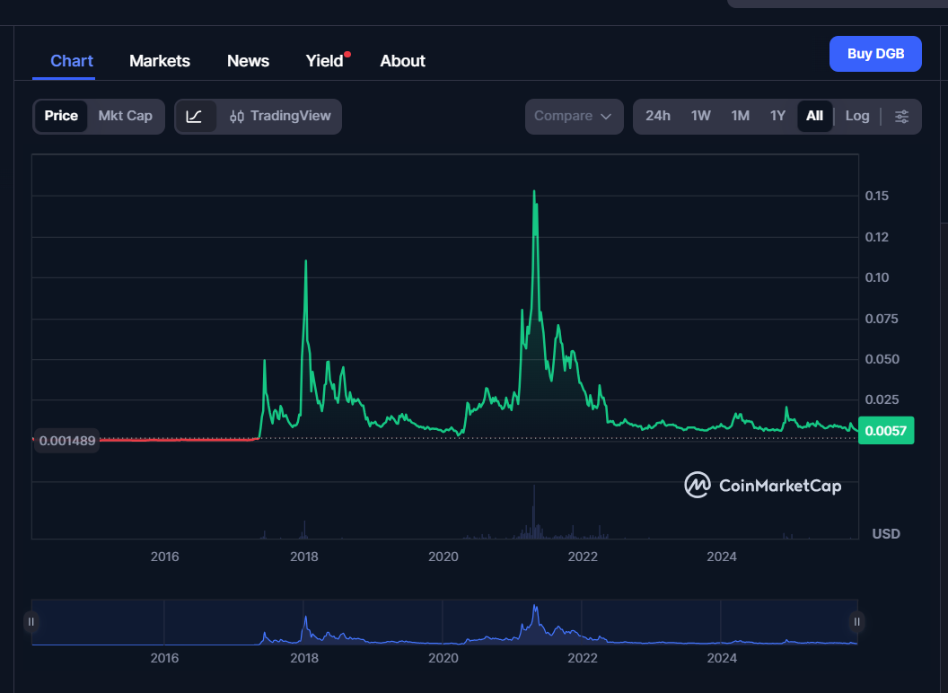Viewport: 948px width, 693px height.
Task: Click the Buy DGB button
Action: (x=875, y=54)
